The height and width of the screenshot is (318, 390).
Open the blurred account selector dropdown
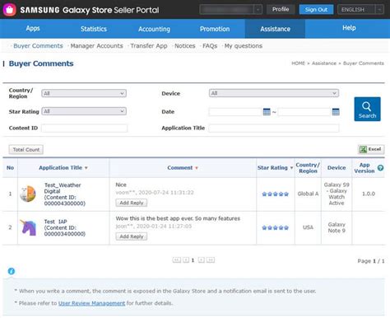click(231, 10)
